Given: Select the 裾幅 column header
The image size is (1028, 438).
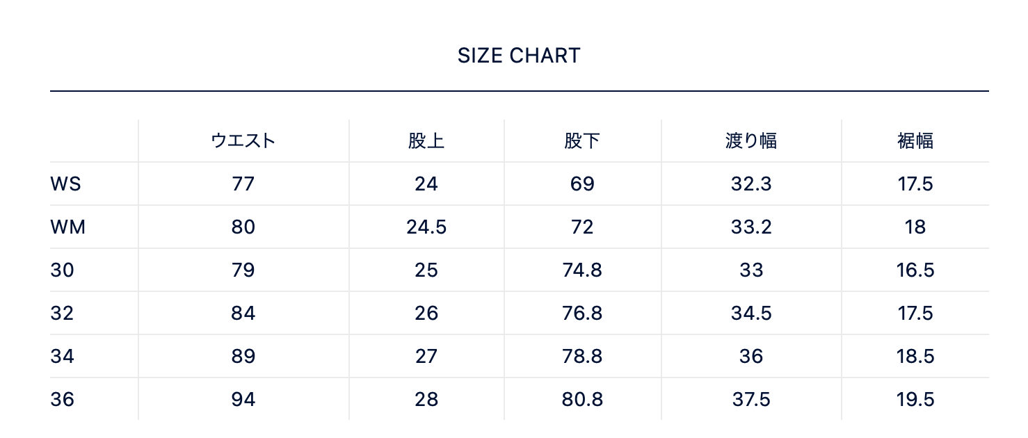Looking at the screenshot, I should pos(915,141).
